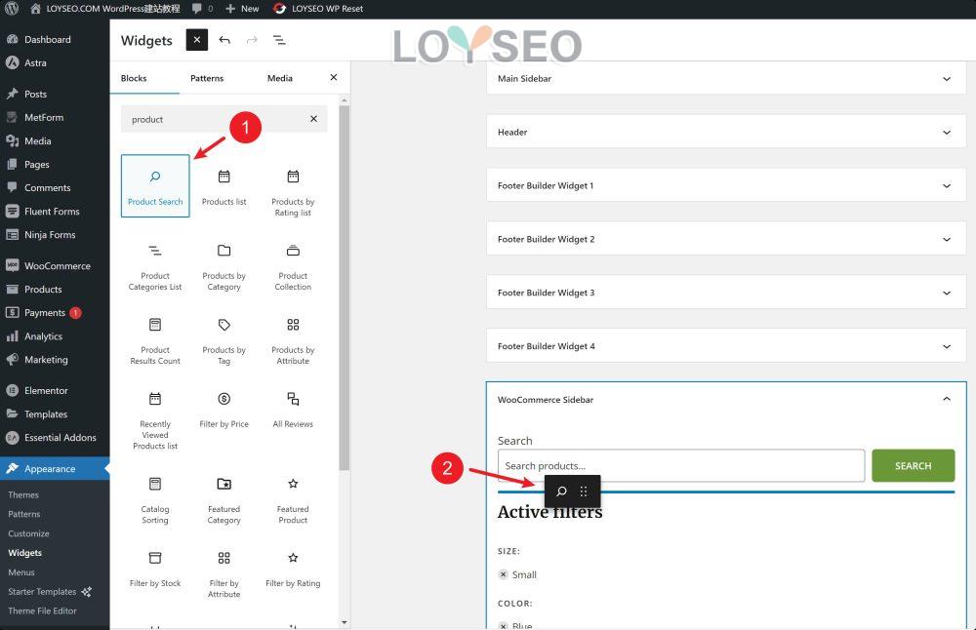
Task: Click the WordPress logo in the admin bar
Action: pyautogui.click(x=11, y=8)
